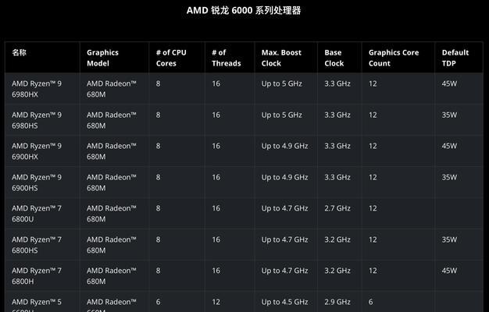Click the Base Clock column header
The height and width of the screenshot is (312, 489).
point(334,58)
